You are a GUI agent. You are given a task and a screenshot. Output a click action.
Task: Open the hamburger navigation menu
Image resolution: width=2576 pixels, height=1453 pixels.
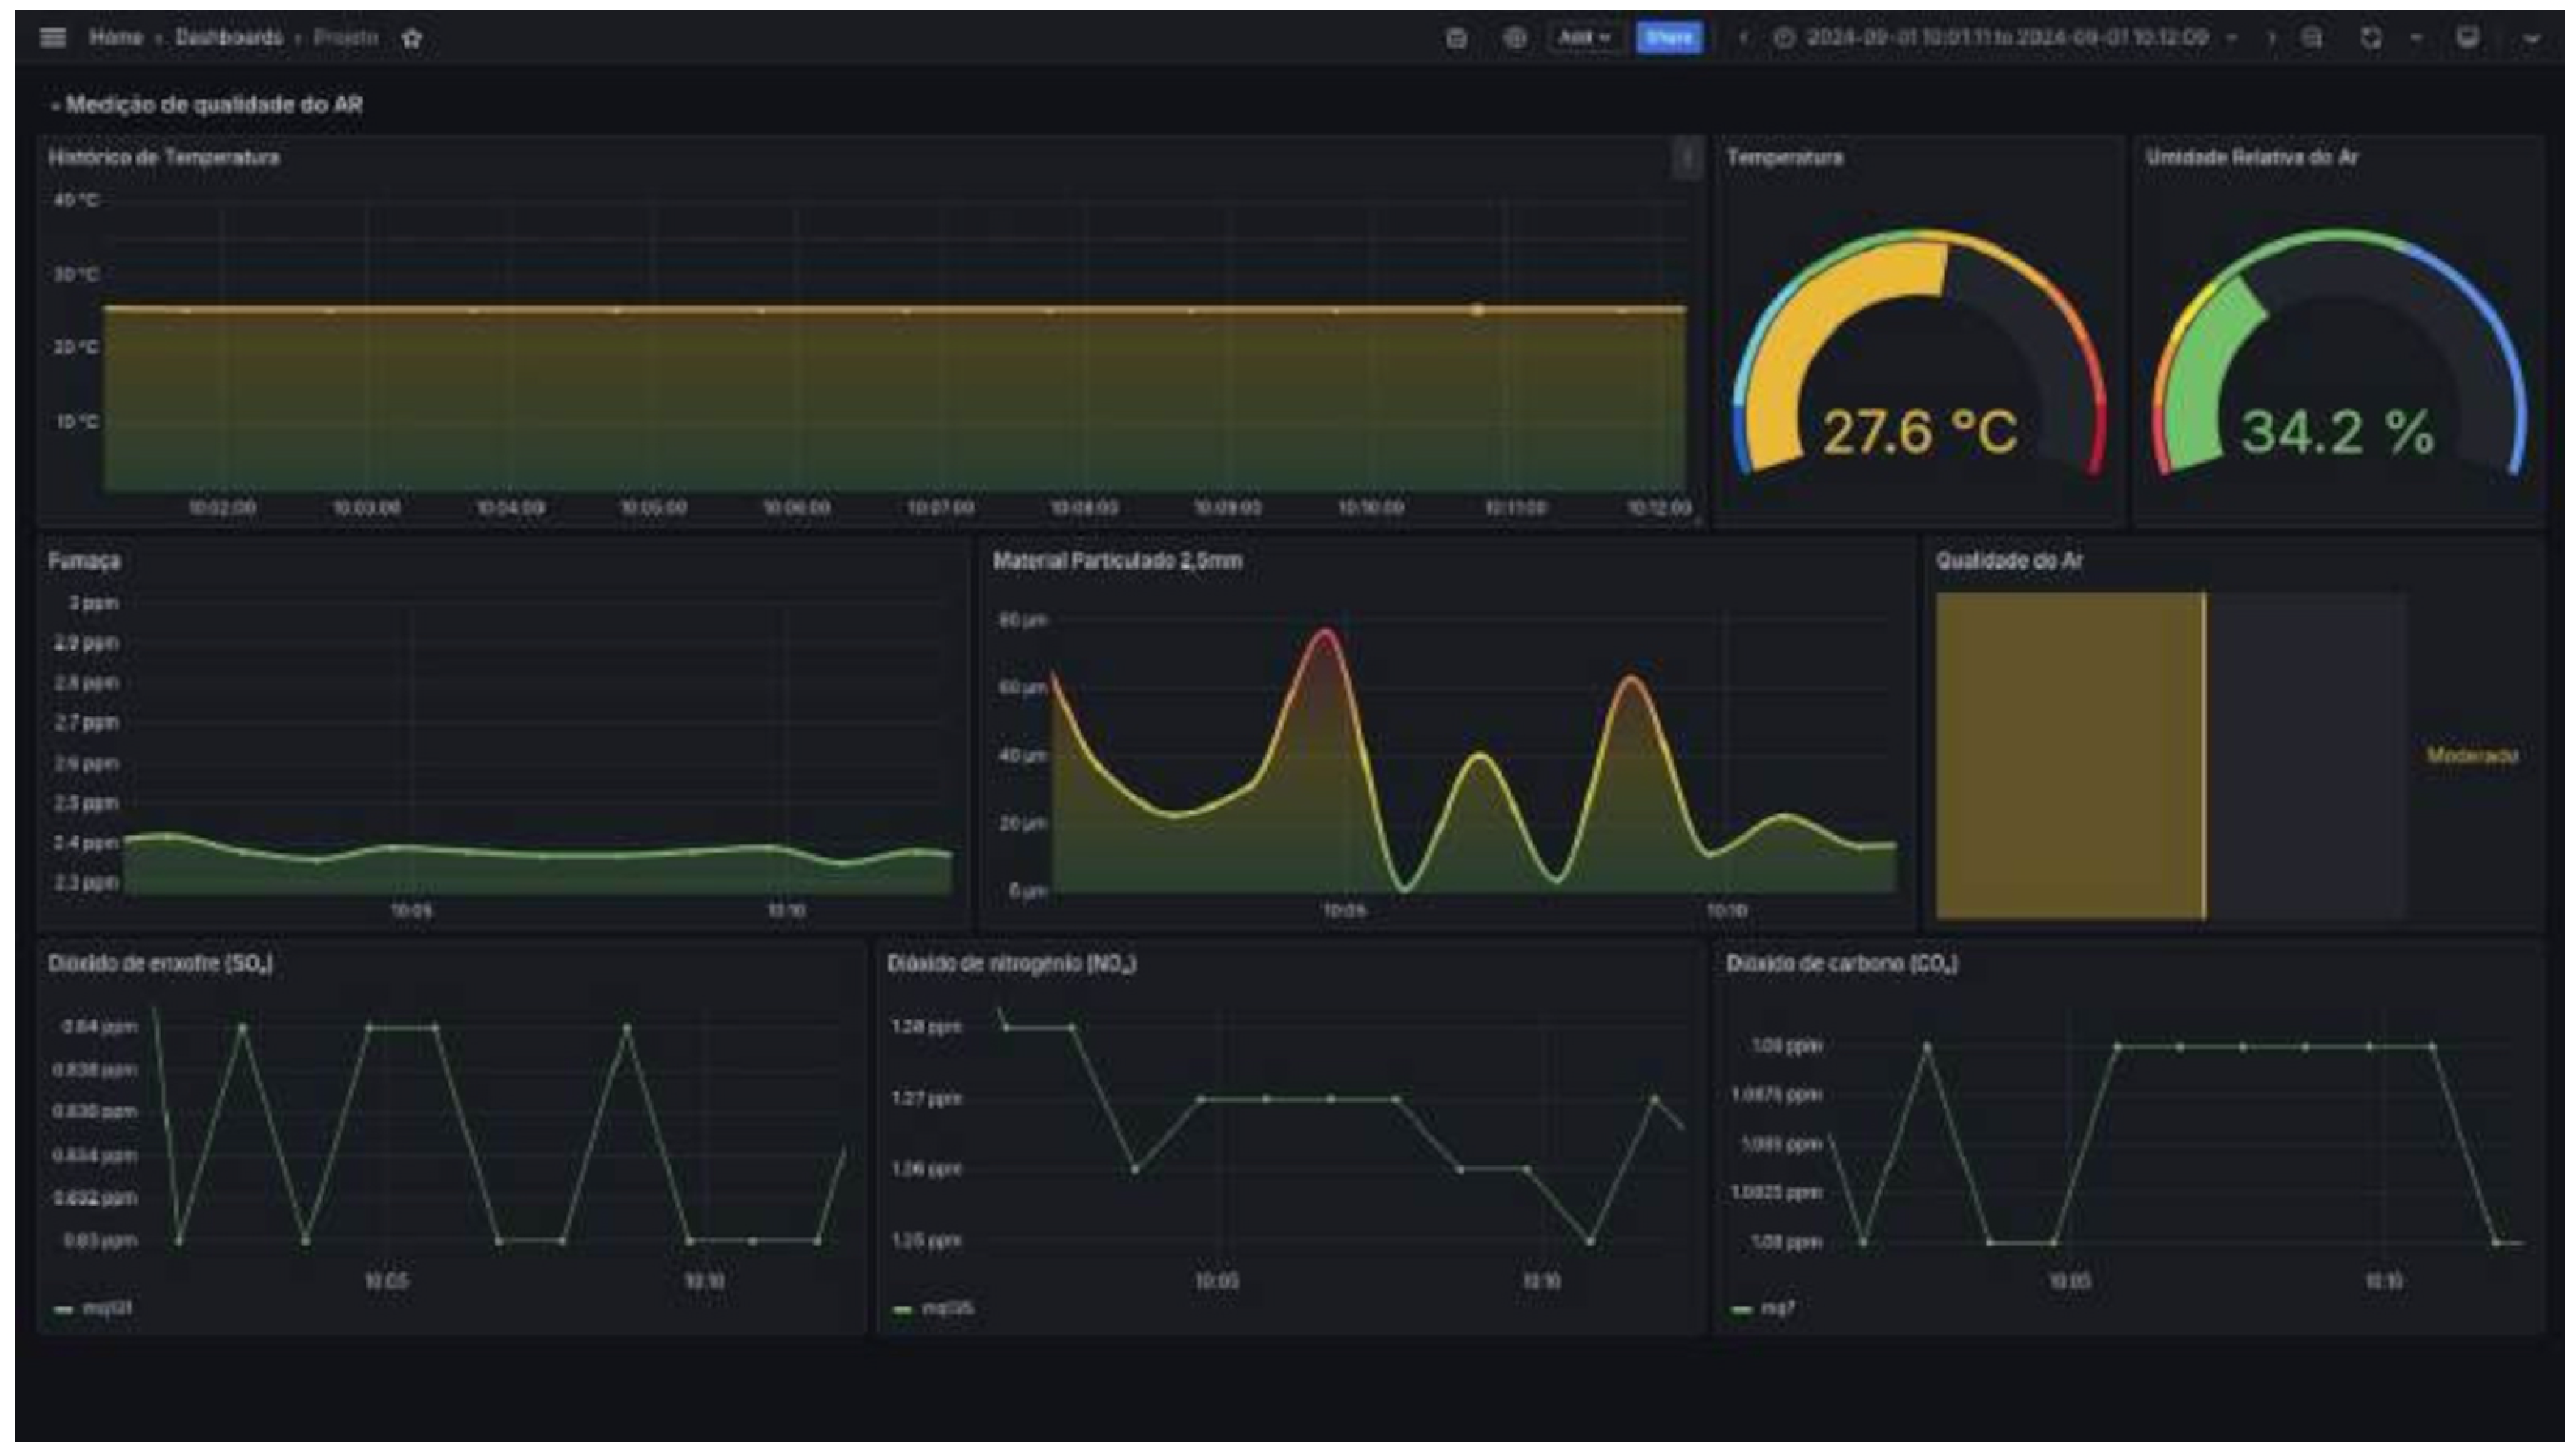(x=53, y=38)
